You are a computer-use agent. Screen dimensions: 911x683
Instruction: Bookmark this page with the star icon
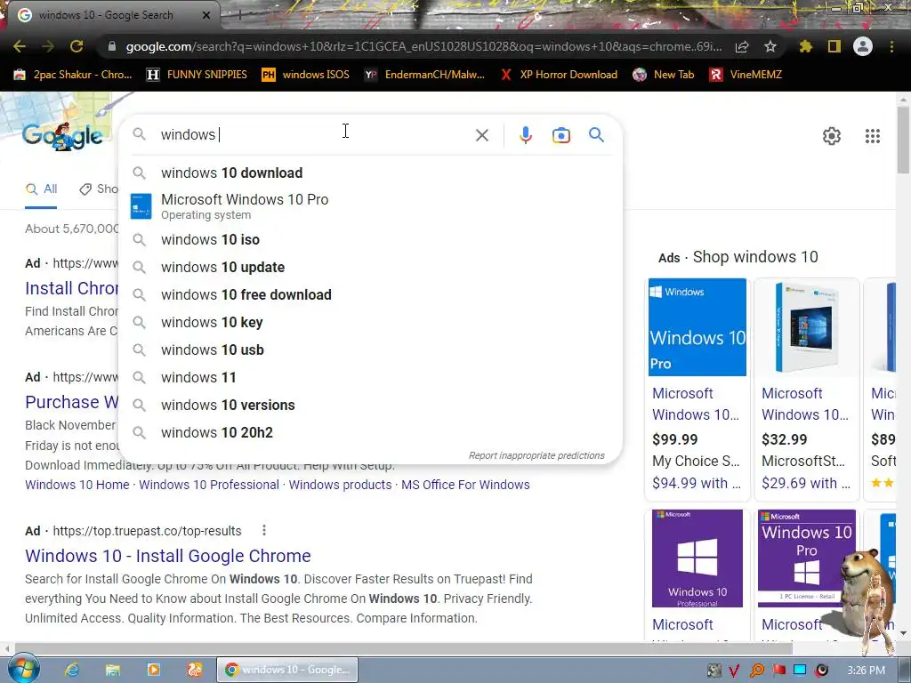click(x=770, y=46)
